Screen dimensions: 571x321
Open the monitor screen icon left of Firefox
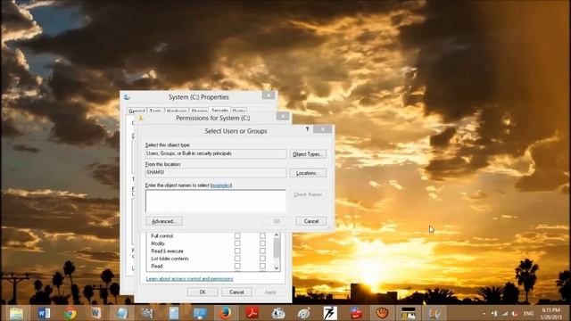coord(200,313)
